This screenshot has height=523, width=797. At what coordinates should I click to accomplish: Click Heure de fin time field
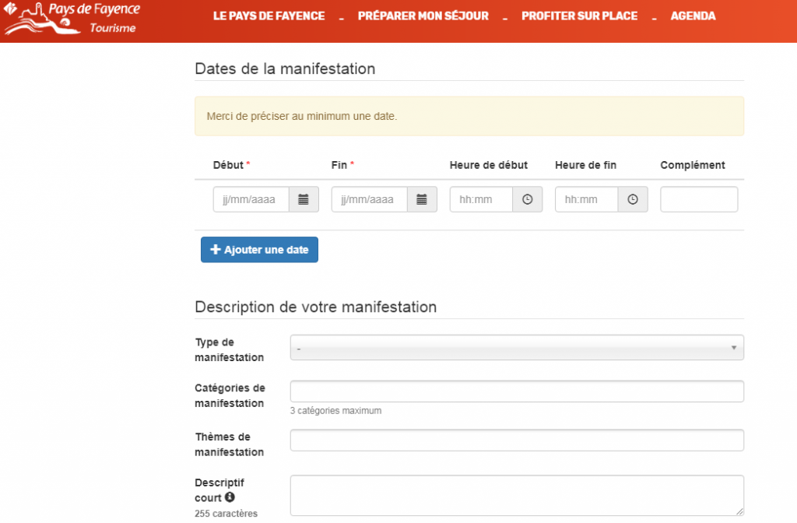pos(586,199)
